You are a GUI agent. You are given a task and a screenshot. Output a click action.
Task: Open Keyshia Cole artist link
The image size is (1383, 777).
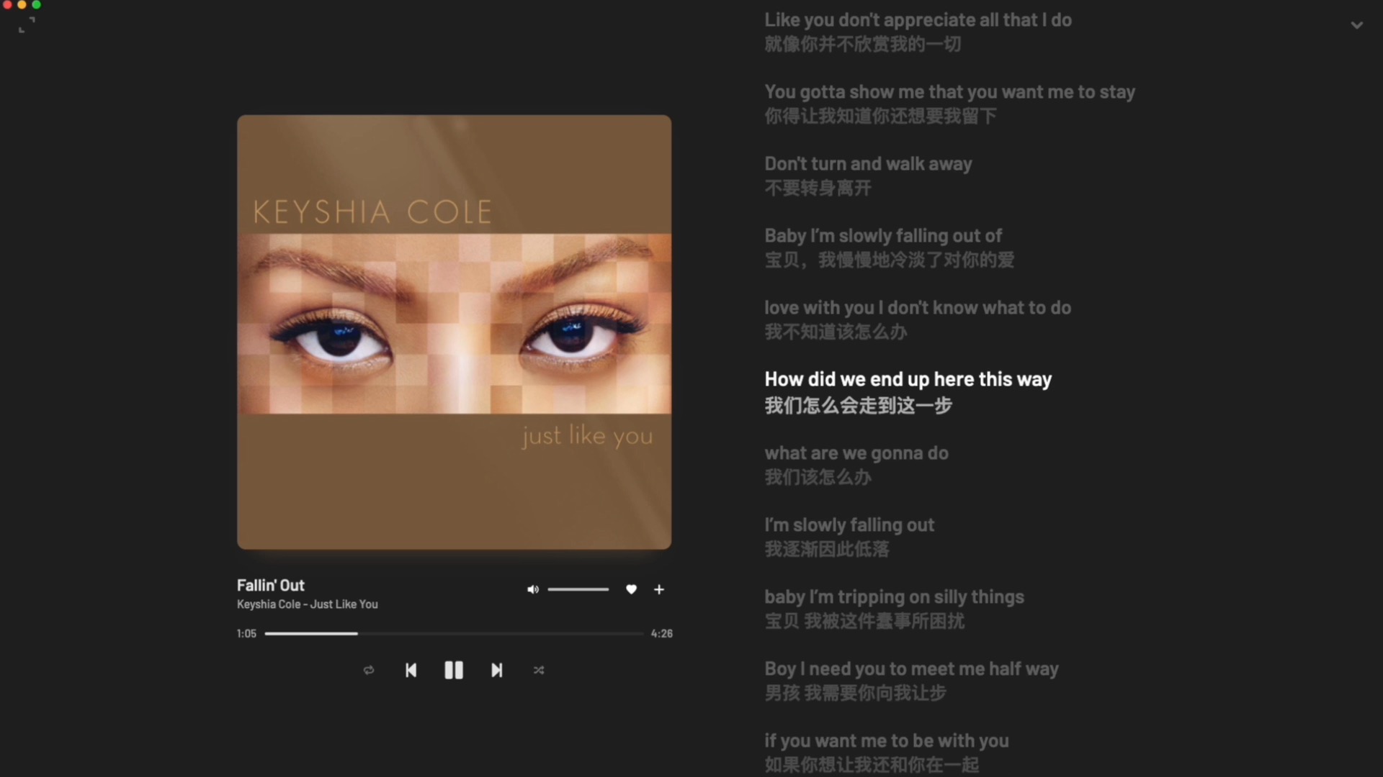pyautogui.click(x=269, y=604)
